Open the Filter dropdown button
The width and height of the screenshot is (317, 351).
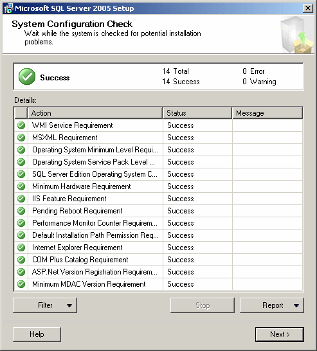pyautogui.click(x=45, y=305)
